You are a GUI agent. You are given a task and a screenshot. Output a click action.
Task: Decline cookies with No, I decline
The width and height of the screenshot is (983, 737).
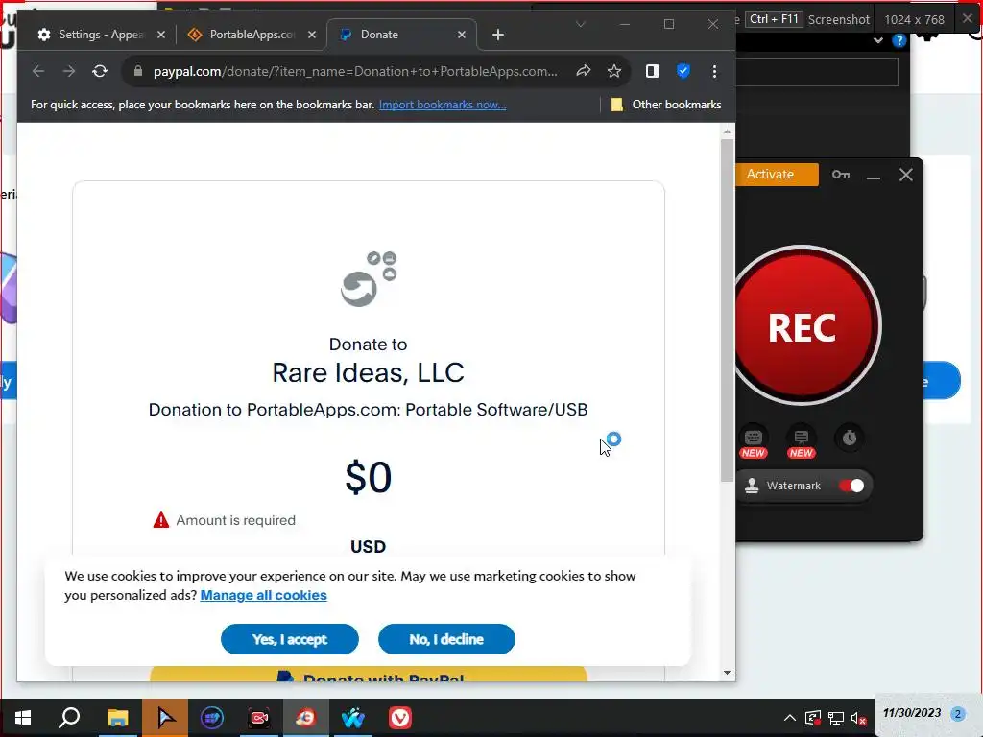[x=446, y=639]
